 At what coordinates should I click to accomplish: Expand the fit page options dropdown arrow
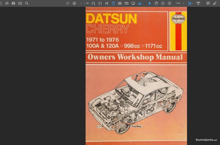point(192,3)
